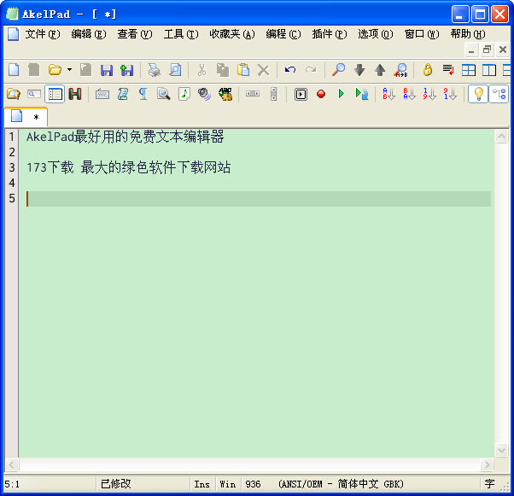The width and height of the screenshot is (514, 496).
Task: Toggle word wrap in the toolbar
Action: (448, 70)
